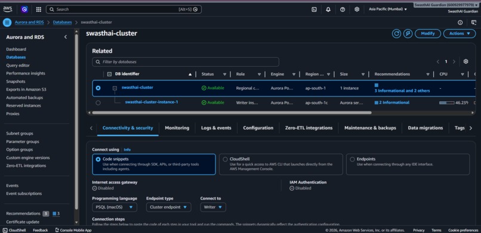Viewport: 481px width, 233px height.
Task: Select the swasthai-cluster row radio button
Action: tap(98, 88)
